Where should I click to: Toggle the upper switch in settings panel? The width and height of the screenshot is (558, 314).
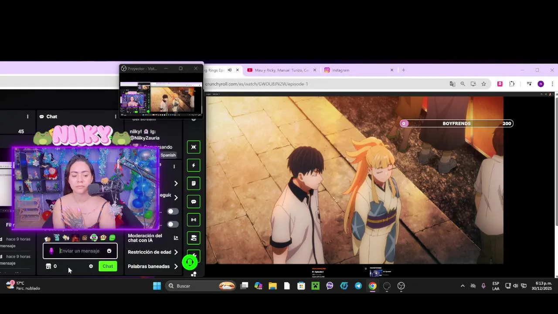pyautogui.click(x=173, y=212)
